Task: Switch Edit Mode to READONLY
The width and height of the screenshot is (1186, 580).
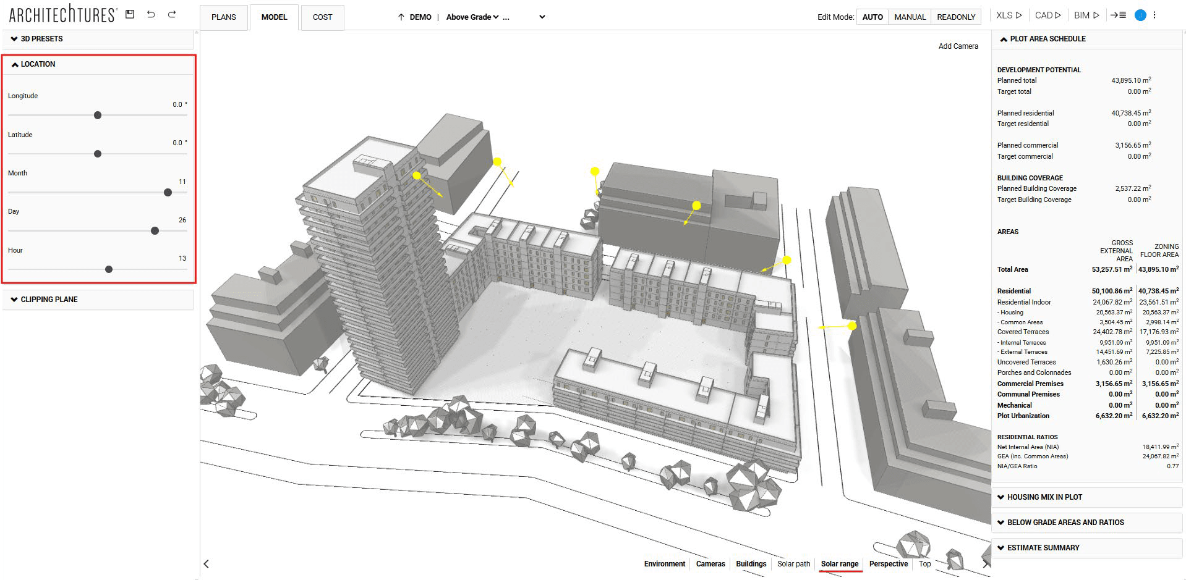Action: click(x=955, y=17)
